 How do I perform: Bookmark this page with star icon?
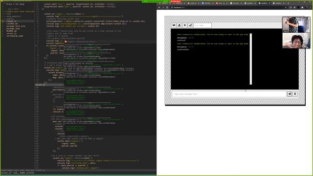coord(286,7)
